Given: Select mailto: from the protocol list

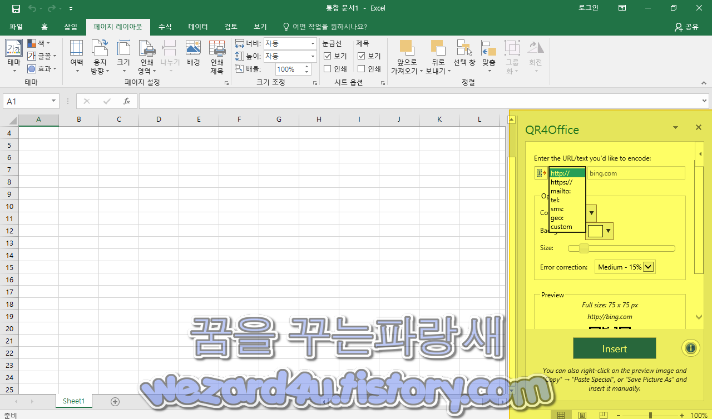Looking at the screenshot, I should point(567,191).
